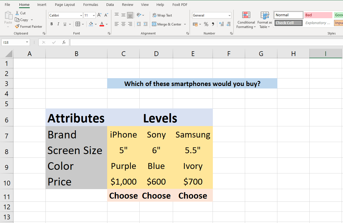
Task: Apply the Check Cell style
Action: click(x=289, y=23)
